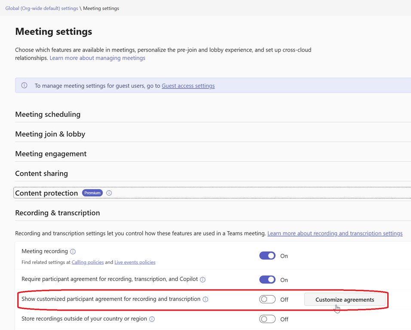Go to Global (Org-wide default) settings breadcrumb
The height and width of the screenshot is (330, 411).
point(42,8)
